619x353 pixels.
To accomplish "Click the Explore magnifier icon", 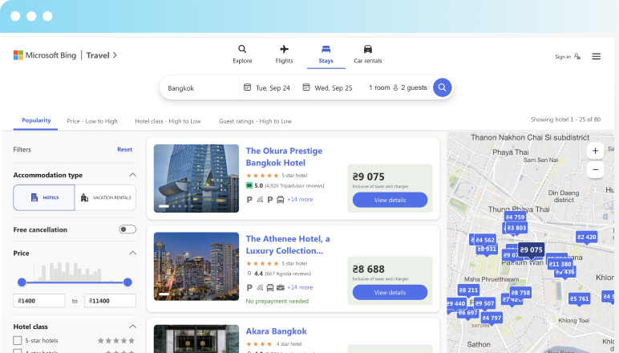I will tap(242, 49).
